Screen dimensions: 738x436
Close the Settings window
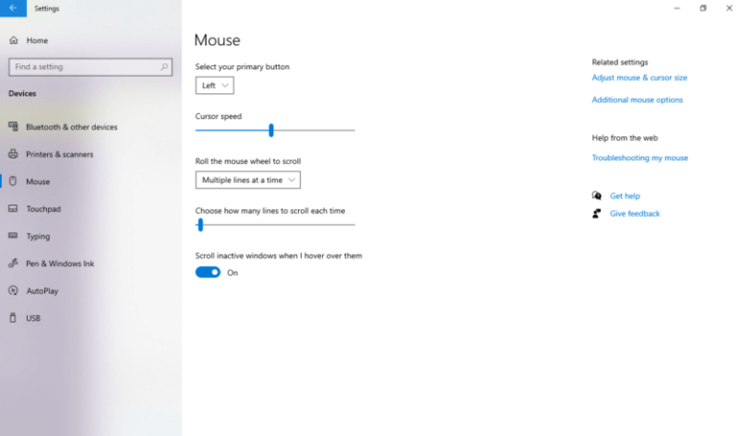(728, 8)
